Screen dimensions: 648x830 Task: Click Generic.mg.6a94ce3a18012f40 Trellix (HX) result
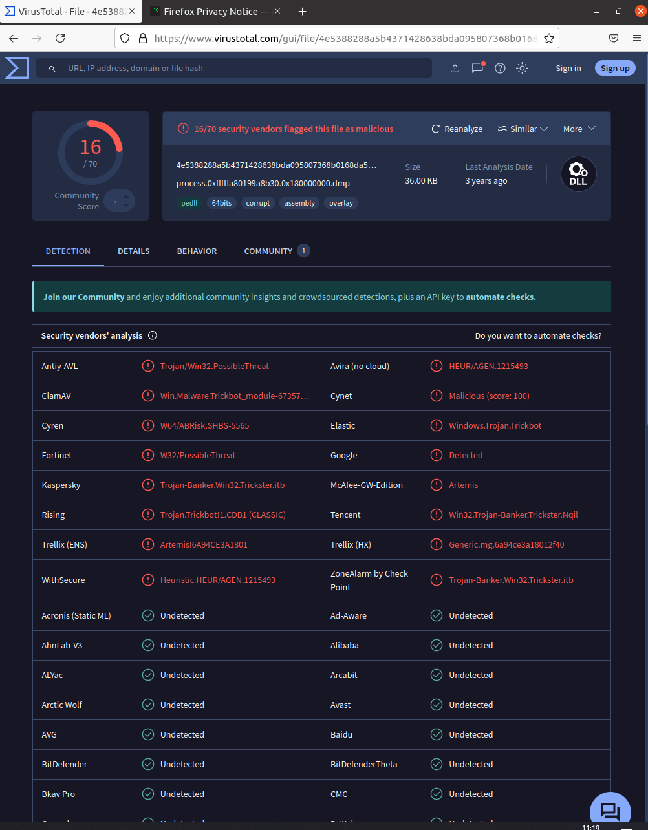click(x=506, y=544)
